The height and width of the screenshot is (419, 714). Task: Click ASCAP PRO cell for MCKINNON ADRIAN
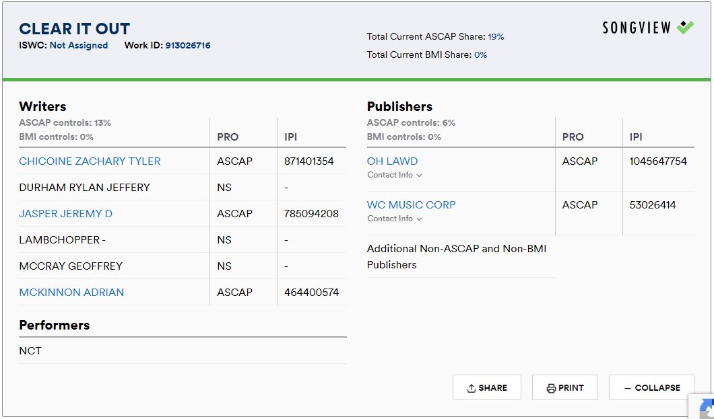(x=234, y=292)
